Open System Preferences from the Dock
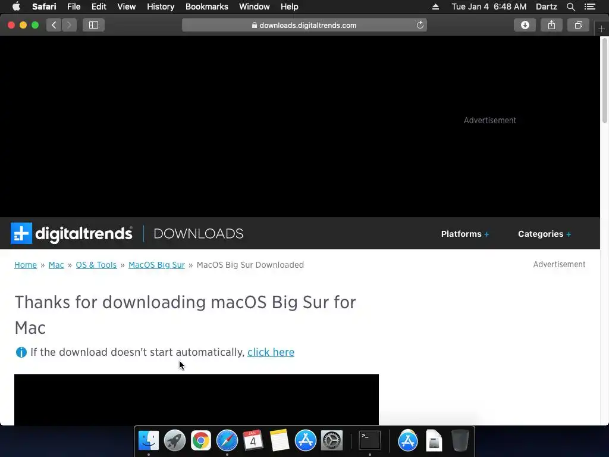 332,441
